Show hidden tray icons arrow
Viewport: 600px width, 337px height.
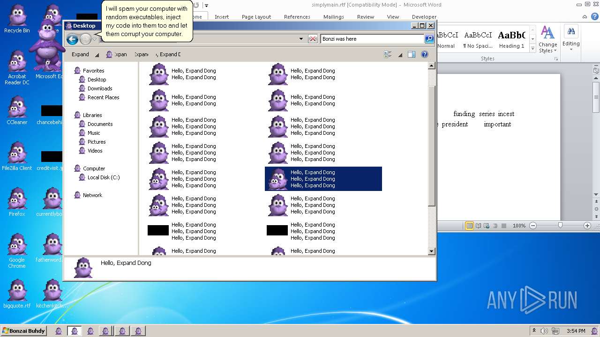[533, 330]
